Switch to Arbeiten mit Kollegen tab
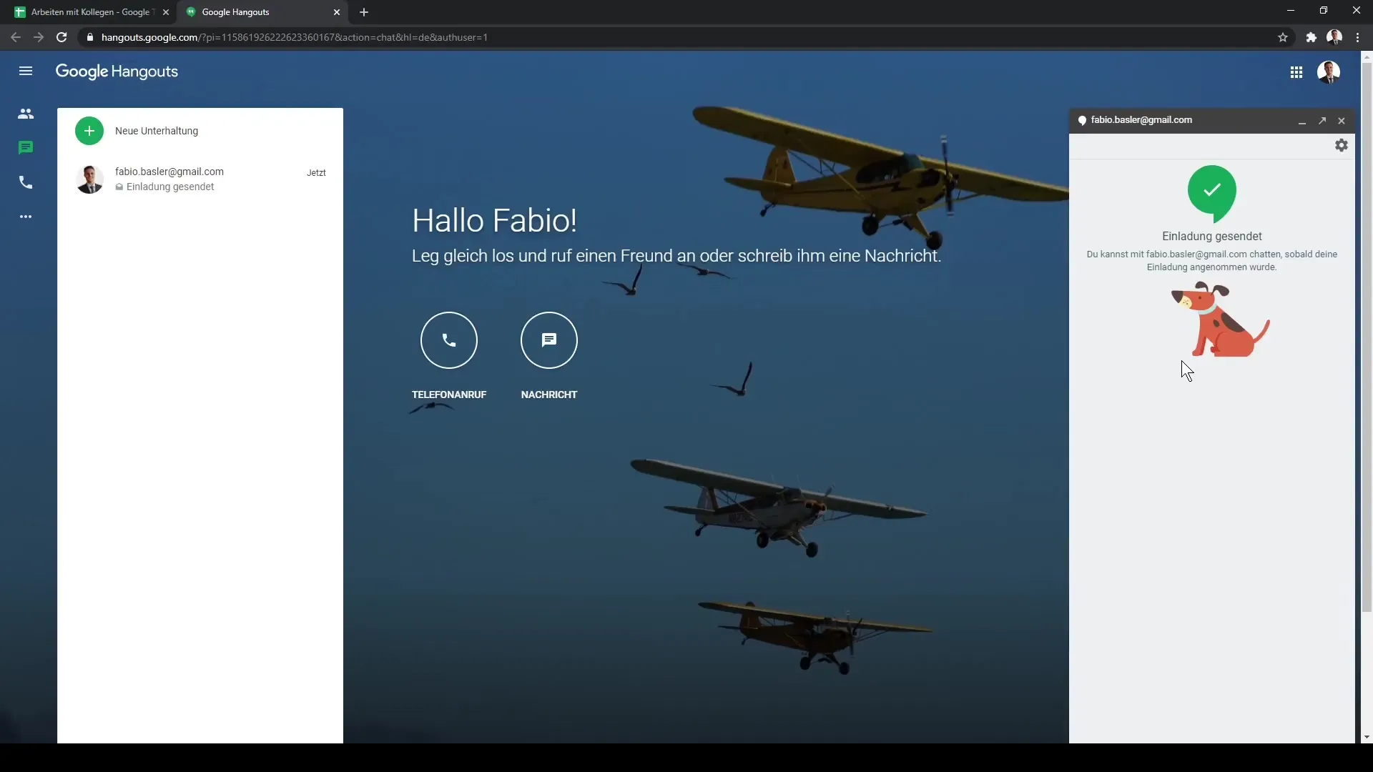This screenshot has height=772, width=1373. [91, 12]
